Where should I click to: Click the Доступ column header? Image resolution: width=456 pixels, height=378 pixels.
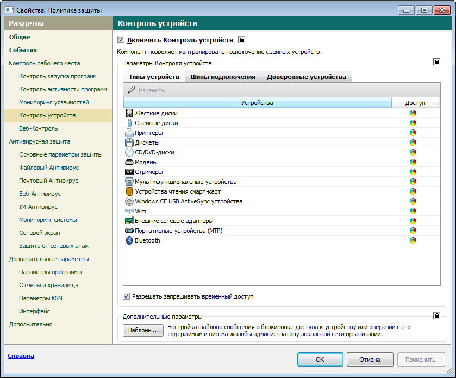416,103
